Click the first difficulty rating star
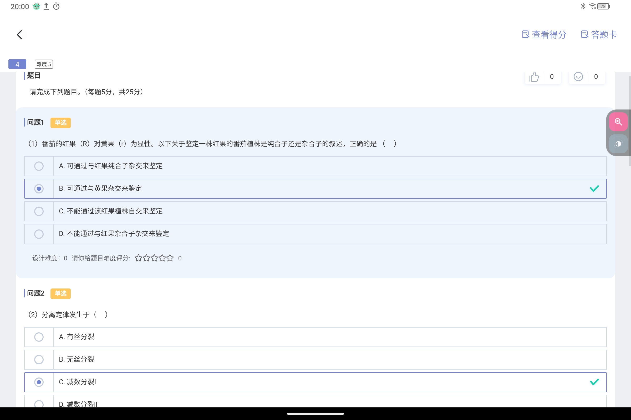The height and width of the screenshot is (420, 631). (139, 258)
